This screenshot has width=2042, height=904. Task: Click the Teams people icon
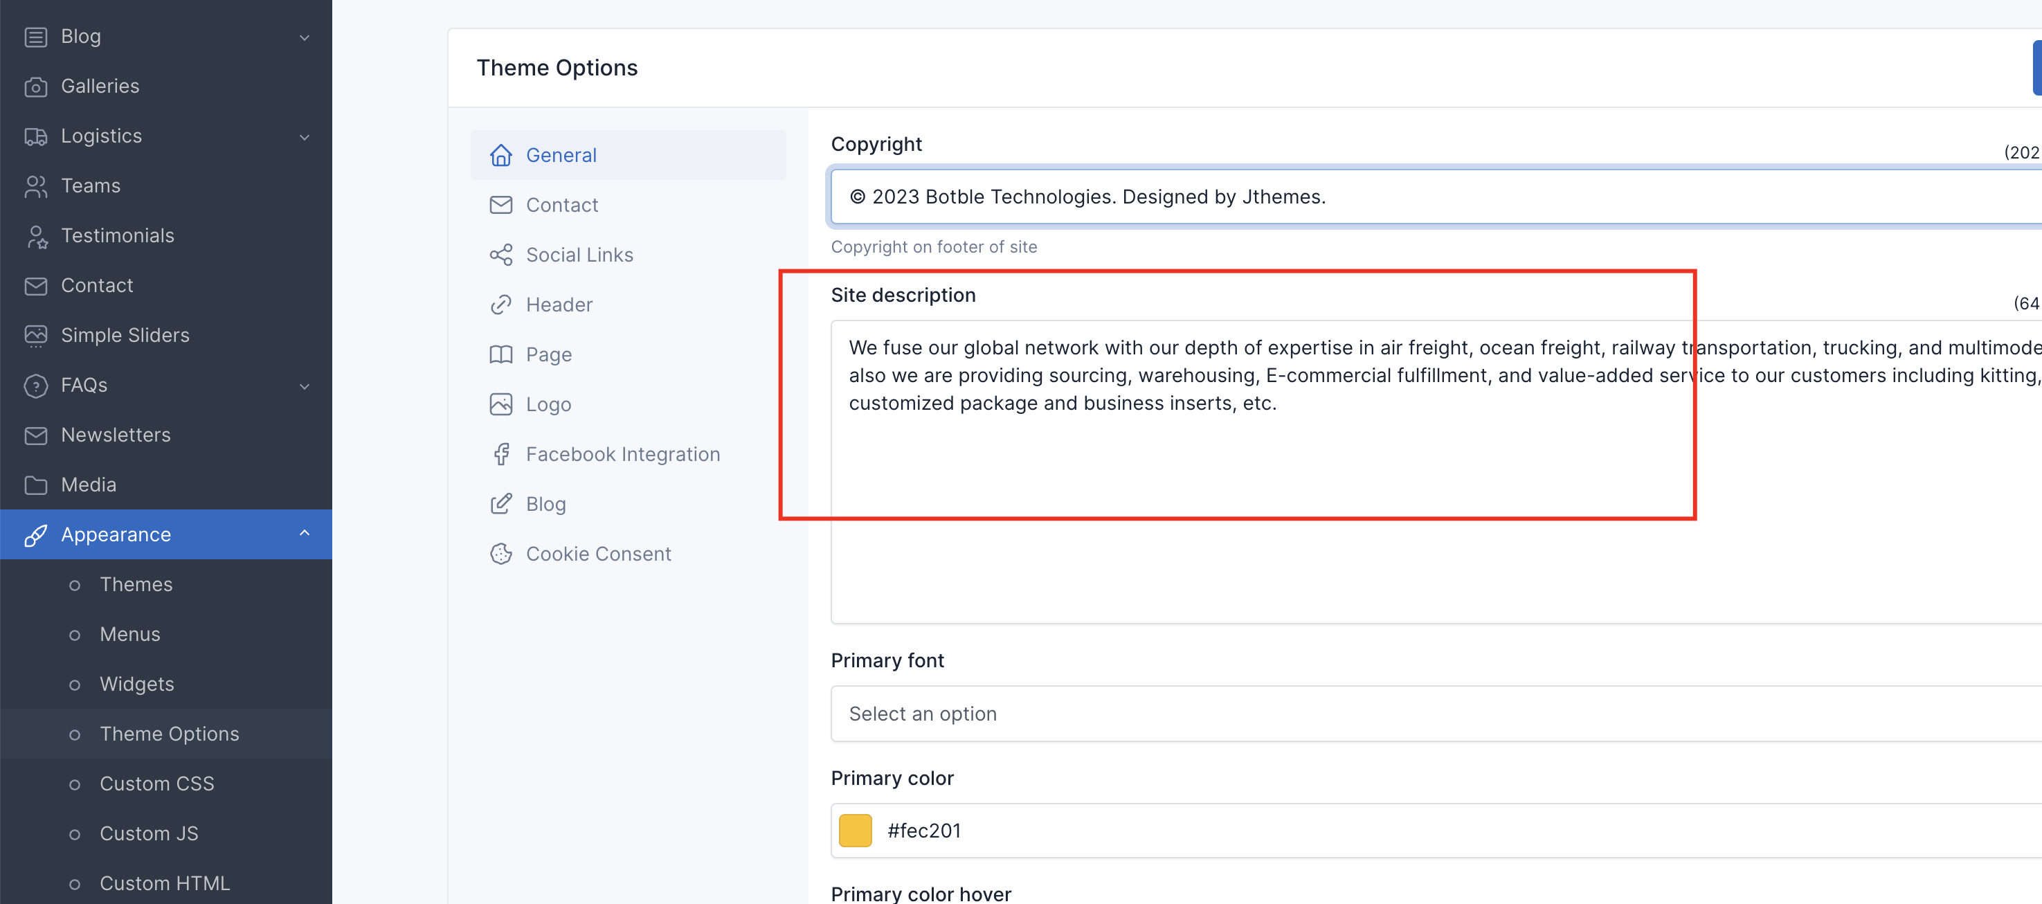tap(36, 186)
